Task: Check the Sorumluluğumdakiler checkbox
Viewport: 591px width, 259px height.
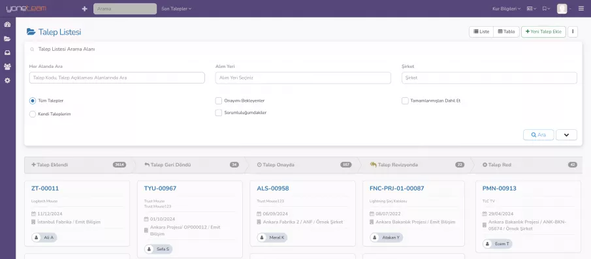Action: tap(219, 113)
